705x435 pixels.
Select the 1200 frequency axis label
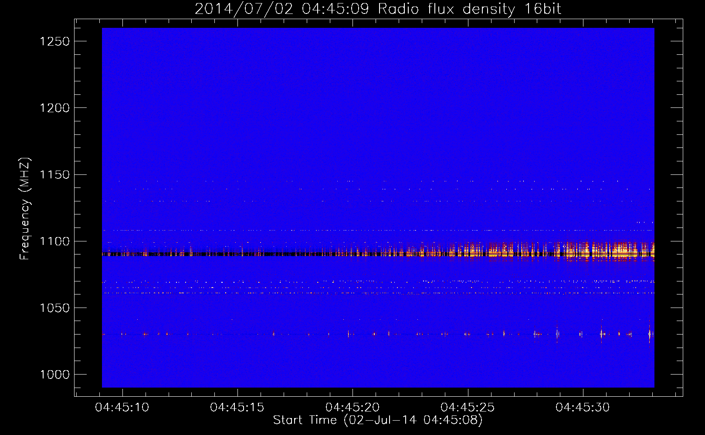(54, 108)
